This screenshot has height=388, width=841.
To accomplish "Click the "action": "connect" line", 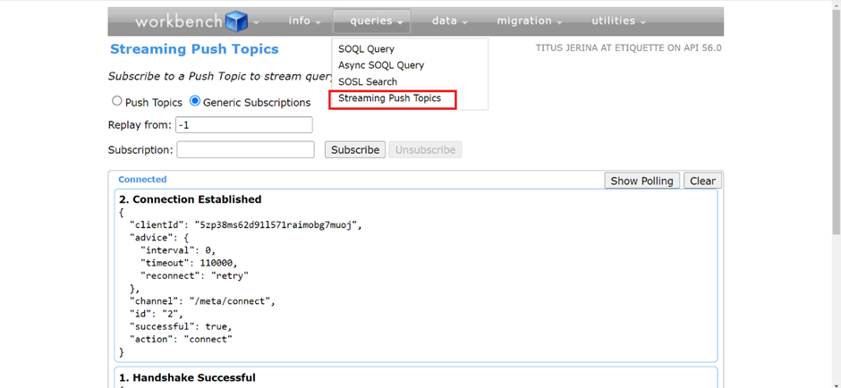I will click(181, 339).
